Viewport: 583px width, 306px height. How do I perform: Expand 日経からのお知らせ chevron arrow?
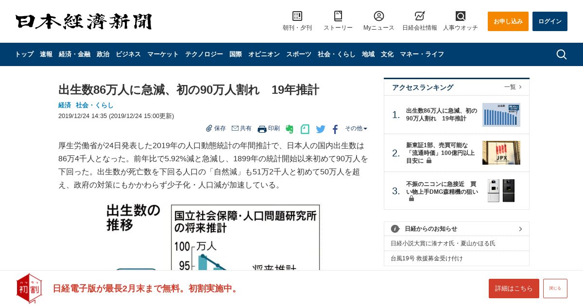coord(520,229)
